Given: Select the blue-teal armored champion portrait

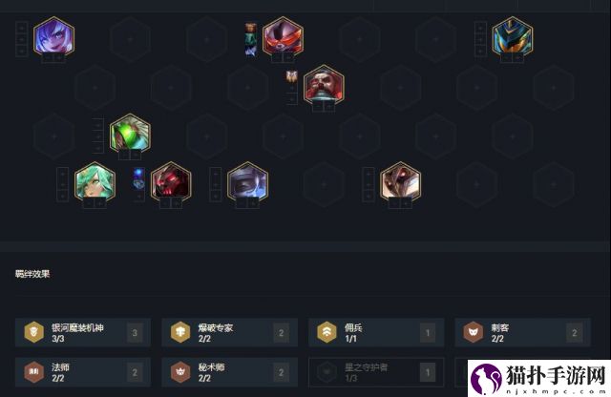Looking at the screenshot, I should coord(512,36).
